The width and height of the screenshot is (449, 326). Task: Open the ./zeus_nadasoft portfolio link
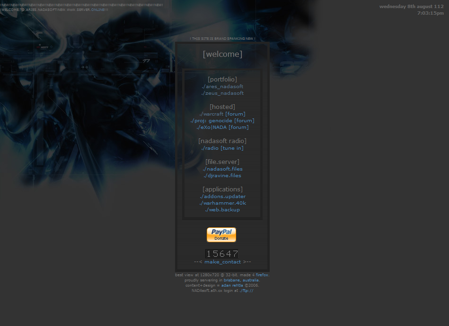click(222, 93)
